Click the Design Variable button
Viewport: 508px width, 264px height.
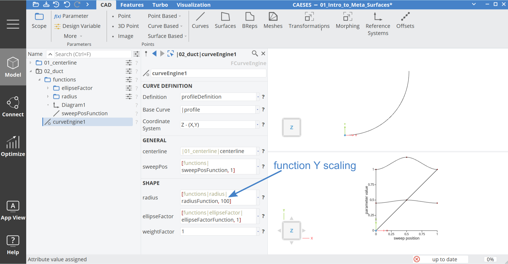click(x=78, y=26)
